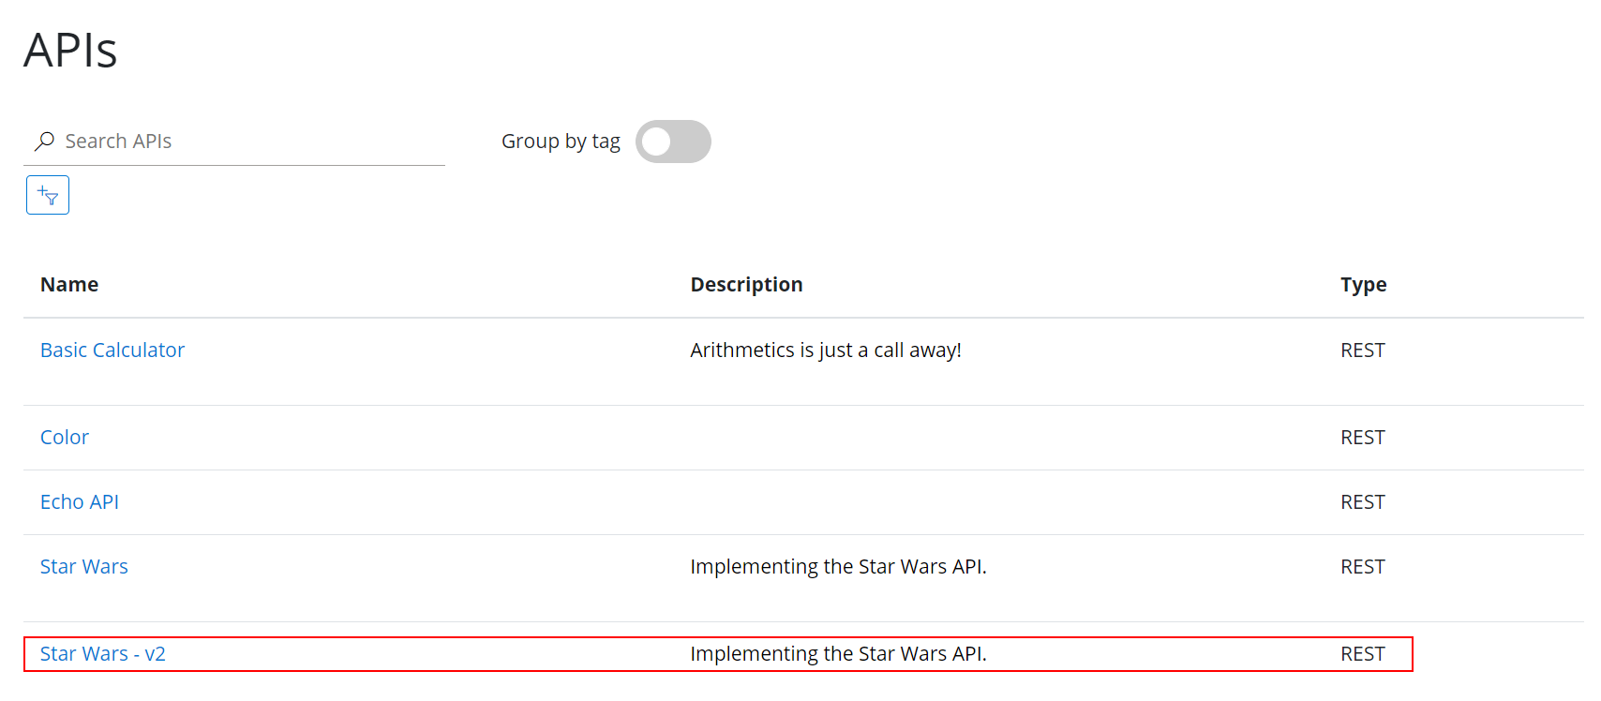Open the Star Wars - v2 API
The image size is (1601, 701).
click(x=103, y=653)
